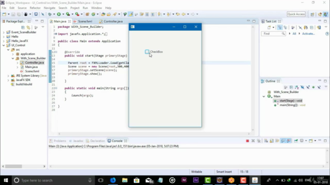Open the File menu
The width and height of the screenshot is (330, 185).
[4, 8]
